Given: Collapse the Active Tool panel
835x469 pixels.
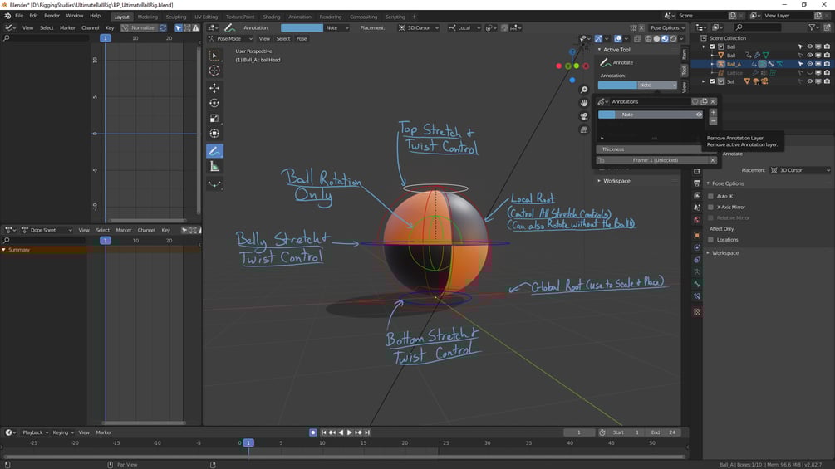Looking at the screenshot, I should [599, 50].
